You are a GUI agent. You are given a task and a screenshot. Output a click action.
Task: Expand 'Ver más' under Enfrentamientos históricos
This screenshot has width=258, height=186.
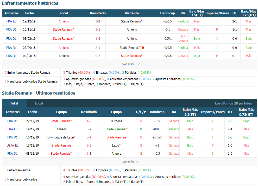tap(131, 64)
